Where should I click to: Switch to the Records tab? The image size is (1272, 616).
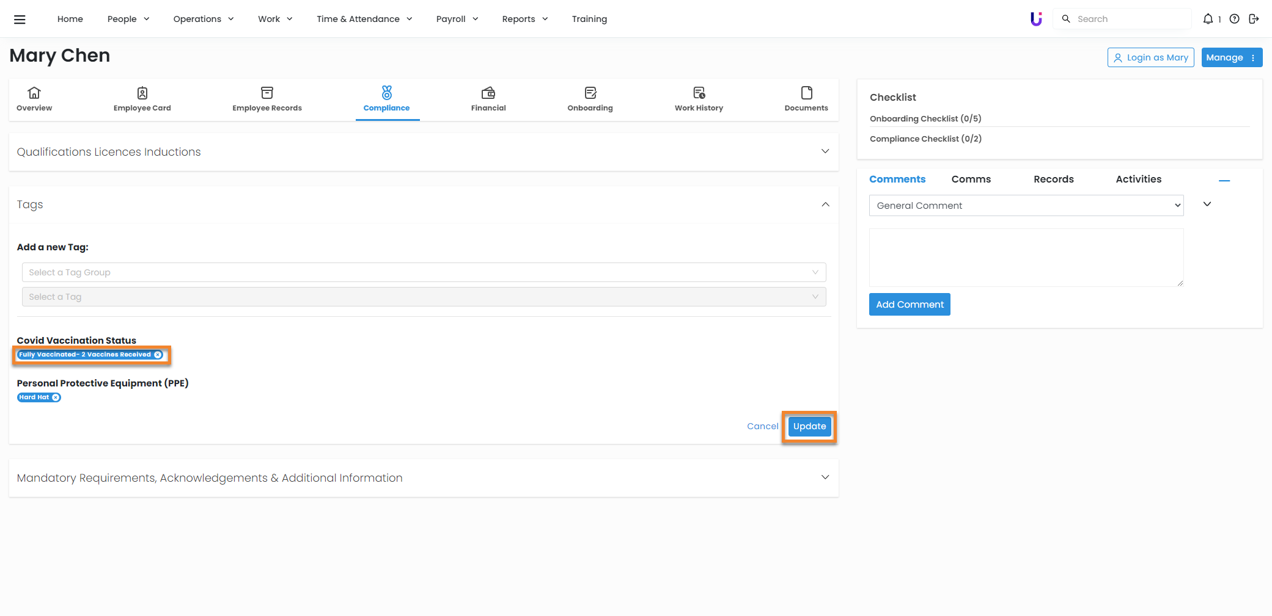click(1053, 179)
